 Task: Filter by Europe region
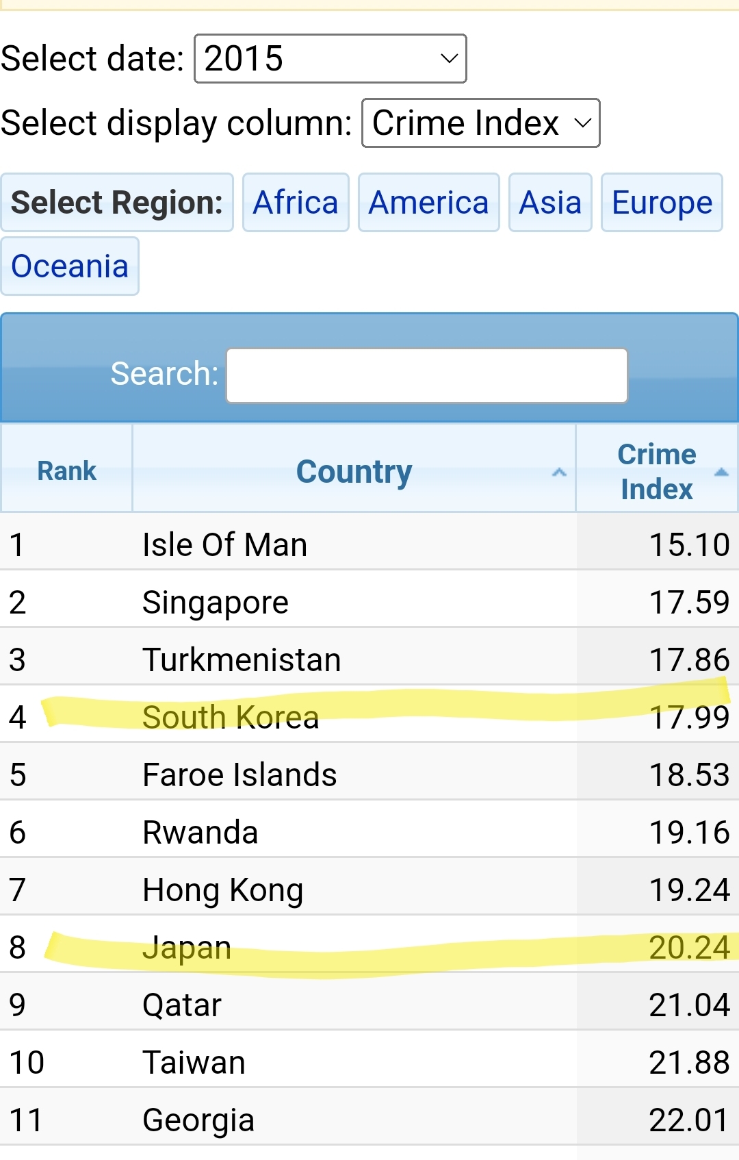pos(662,203)
